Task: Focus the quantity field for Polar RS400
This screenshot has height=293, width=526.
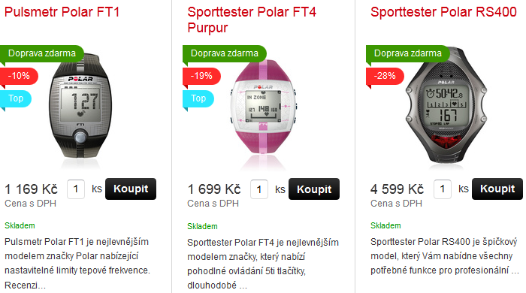Action: (442, 189)
